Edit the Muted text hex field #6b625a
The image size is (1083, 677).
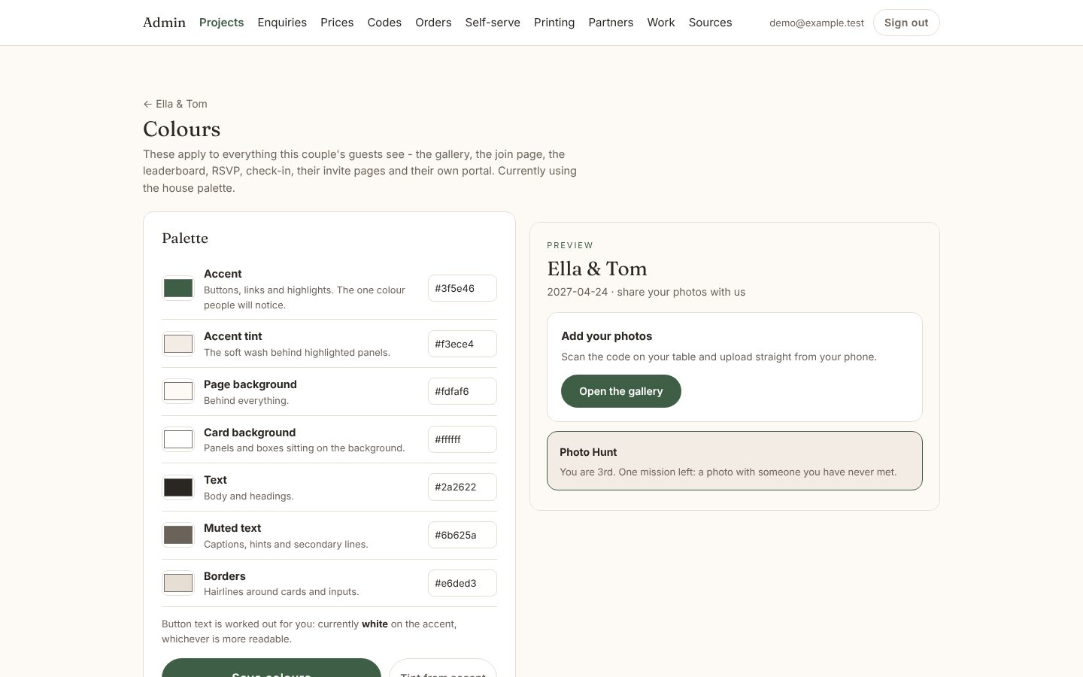pyautogui.click(x=463, y=535)
